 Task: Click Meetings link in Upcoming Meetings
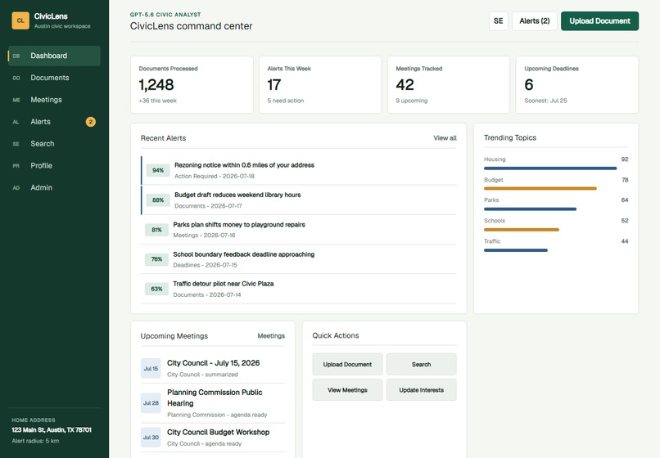coord(271,335)
